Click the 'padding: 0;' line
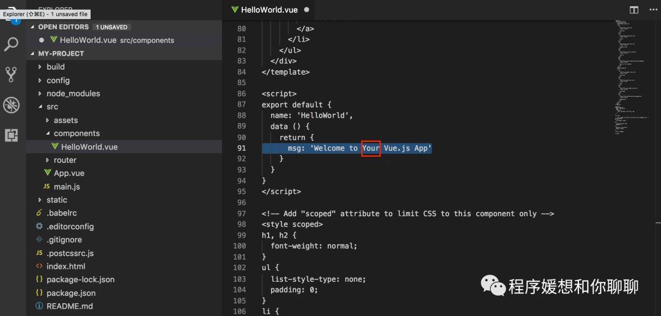 294,290
